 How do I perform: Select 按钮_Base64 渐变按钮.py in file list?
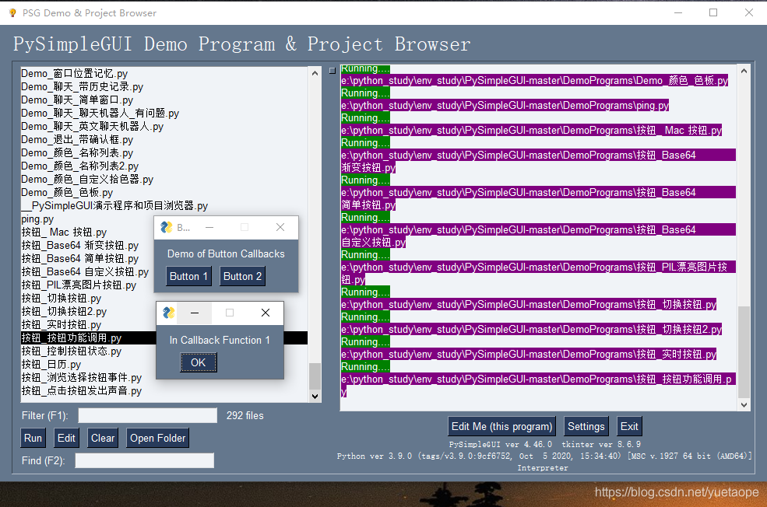[79, 245]
